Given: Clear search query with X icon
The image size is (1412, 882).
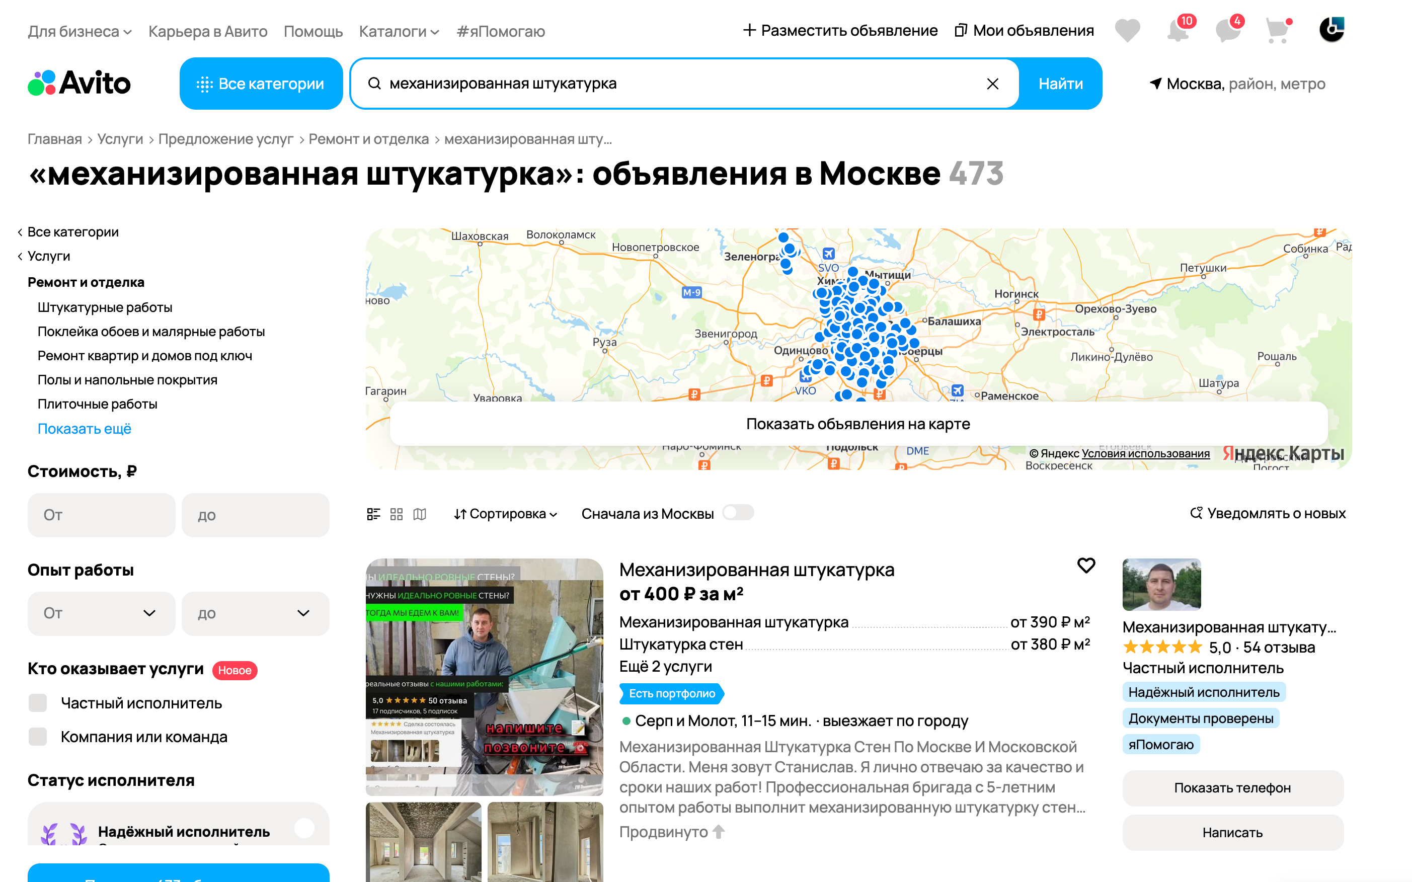Looking at the screenshot, I should coord(992,84).
